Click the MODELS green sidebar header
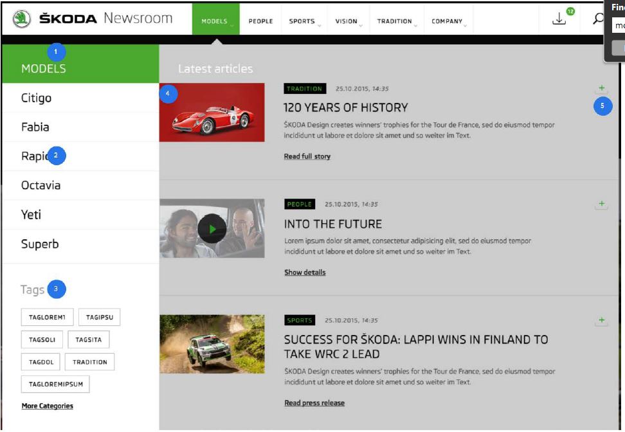Screen dimensions: 625x432 pyautogui.click(x=80, y=64)
